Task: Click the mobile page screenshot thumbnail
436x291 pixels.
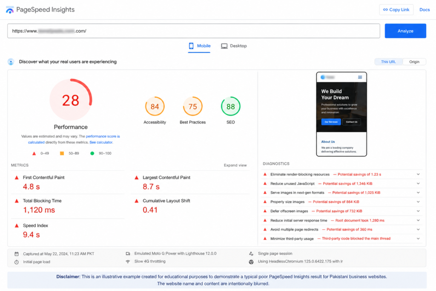Action: click(x=341, y=114)
